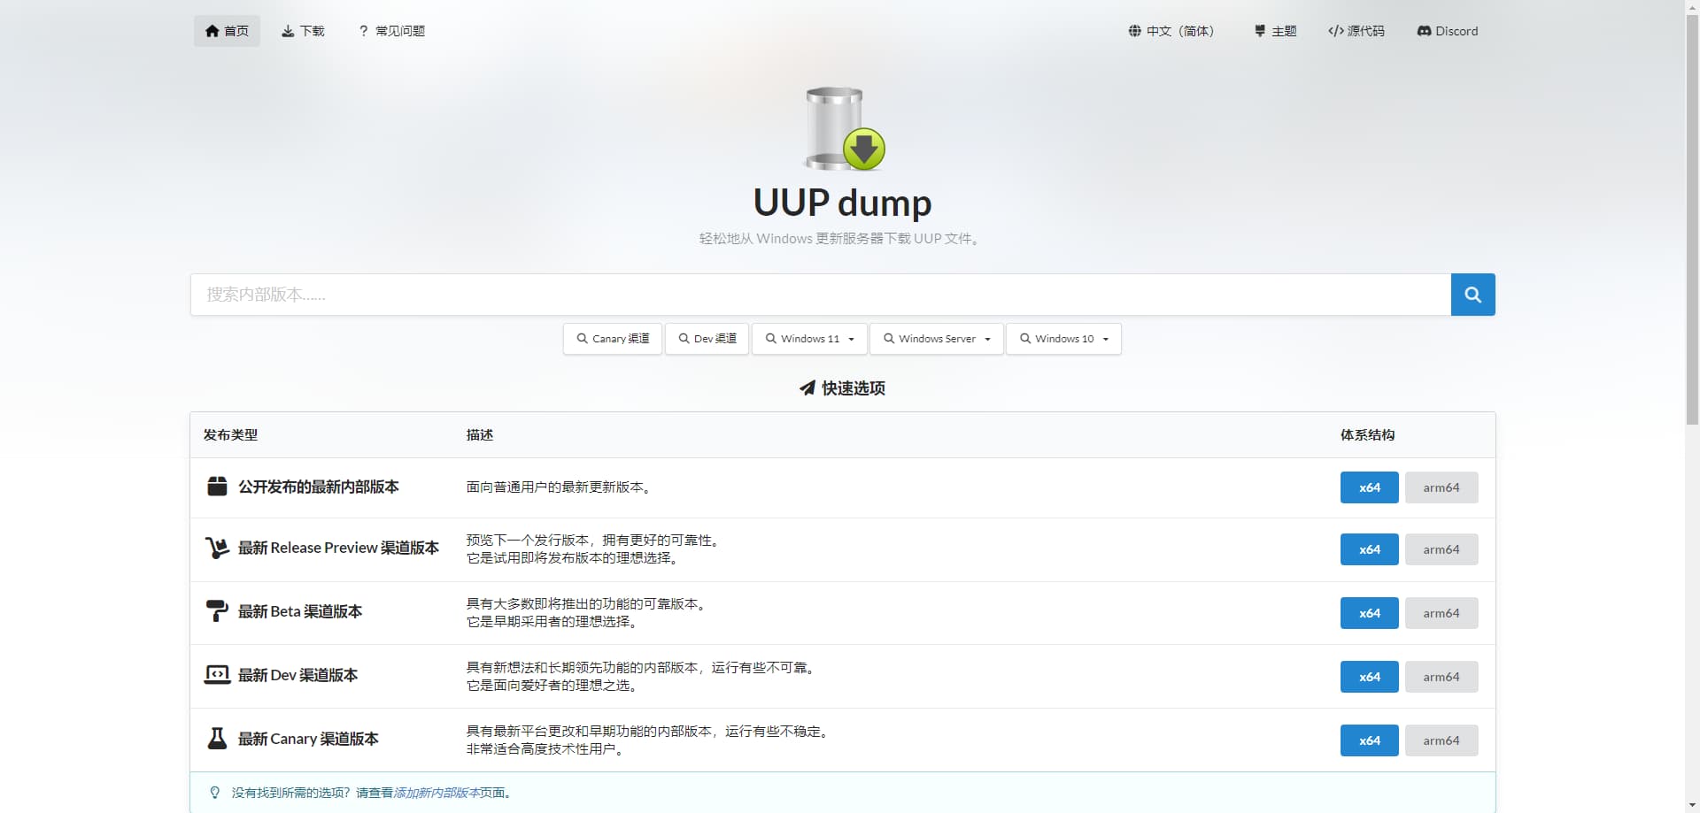The width and height of the screenshot is (1700, 813).
Task: Open the 主题 theme menu
Action: tap(1275, 31)
